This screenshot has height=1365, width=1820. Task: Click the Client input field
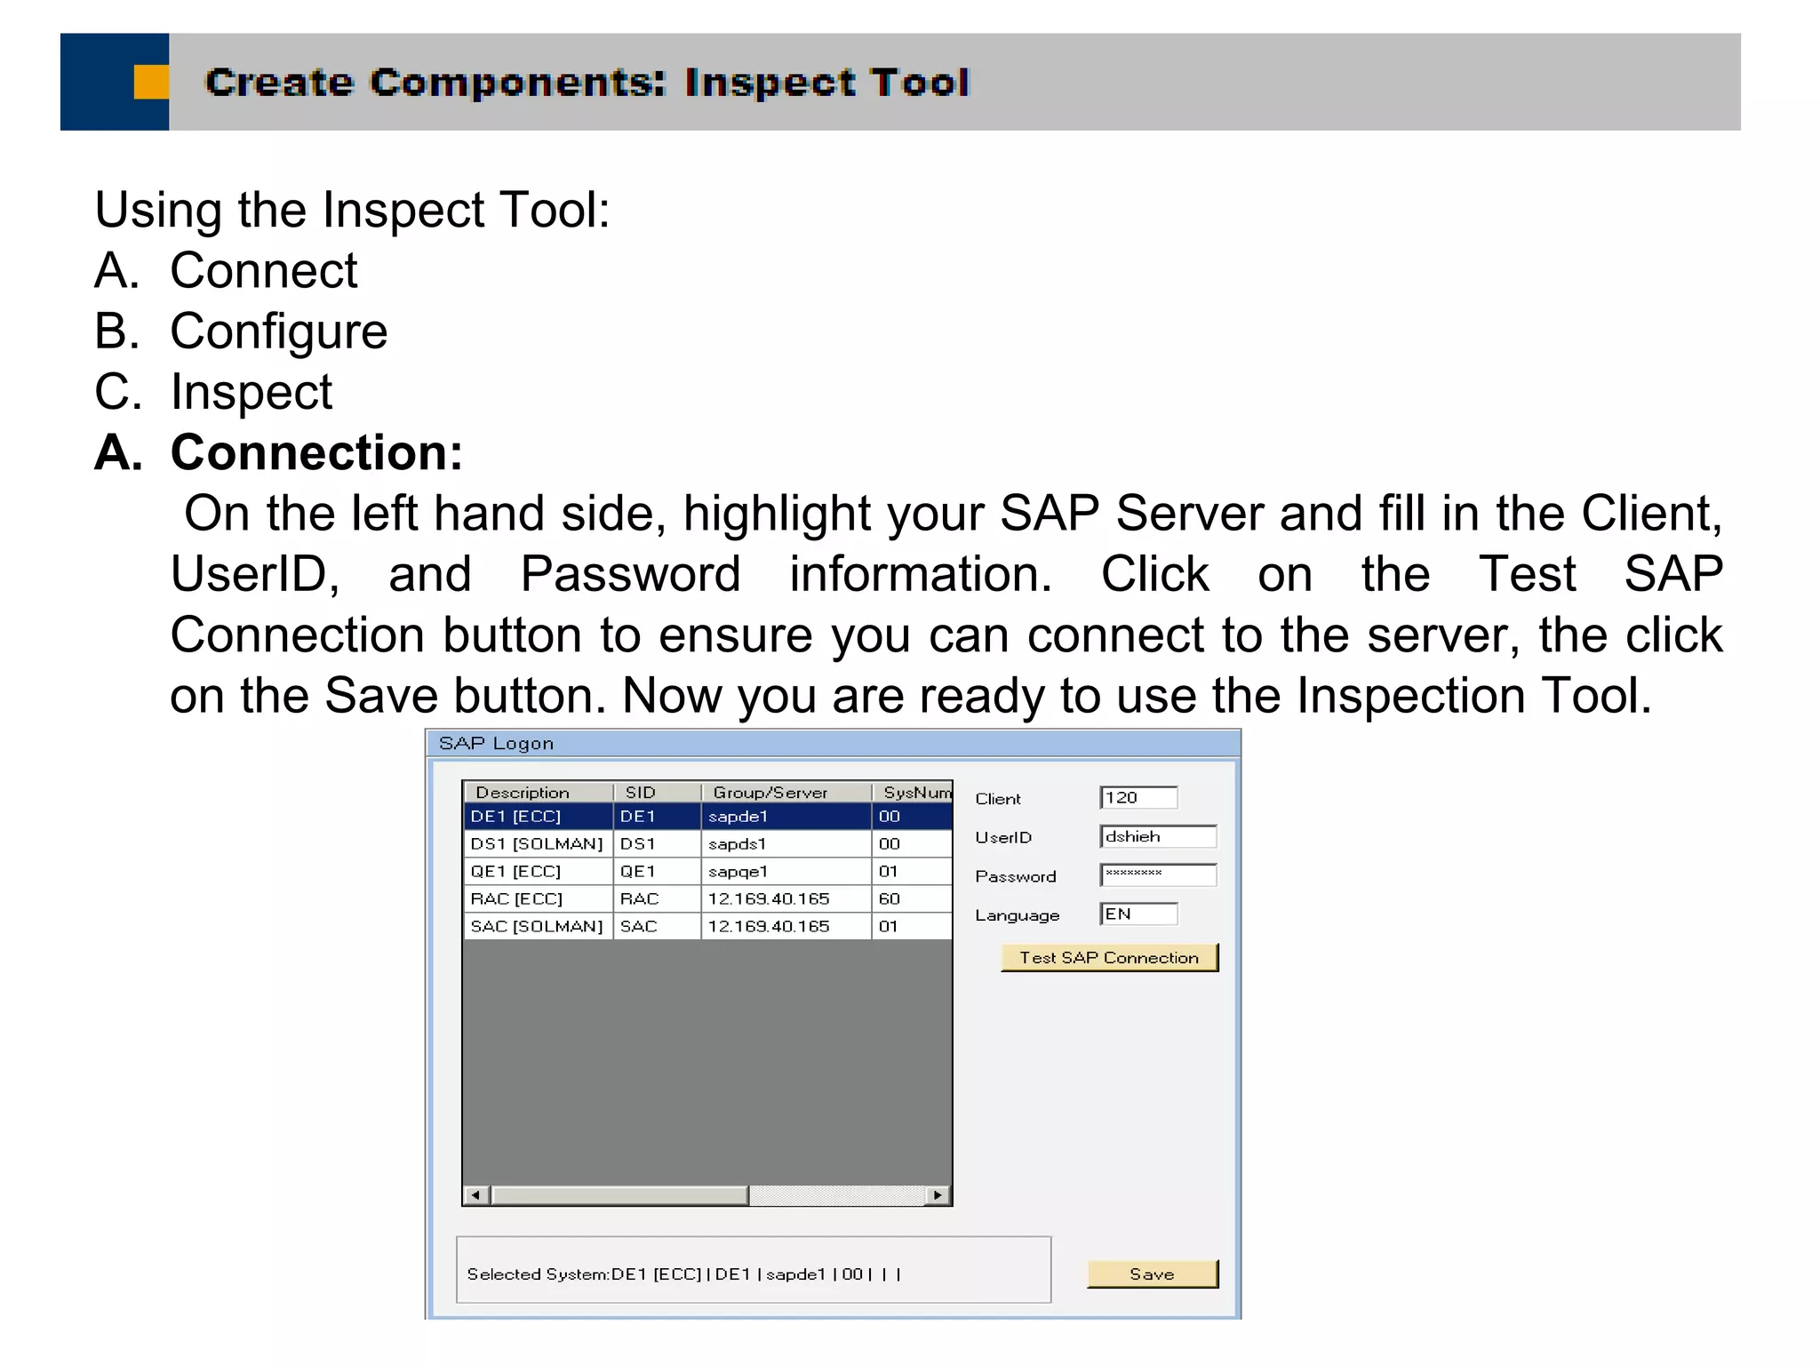[1138, 797]
